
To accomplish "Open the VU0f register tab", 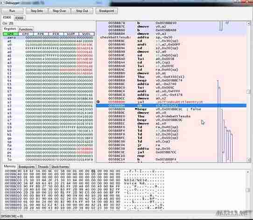I will point(71,34).
